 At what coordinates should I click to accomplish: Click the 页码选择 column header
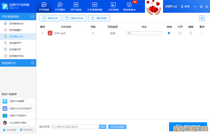tap(113, 27)
